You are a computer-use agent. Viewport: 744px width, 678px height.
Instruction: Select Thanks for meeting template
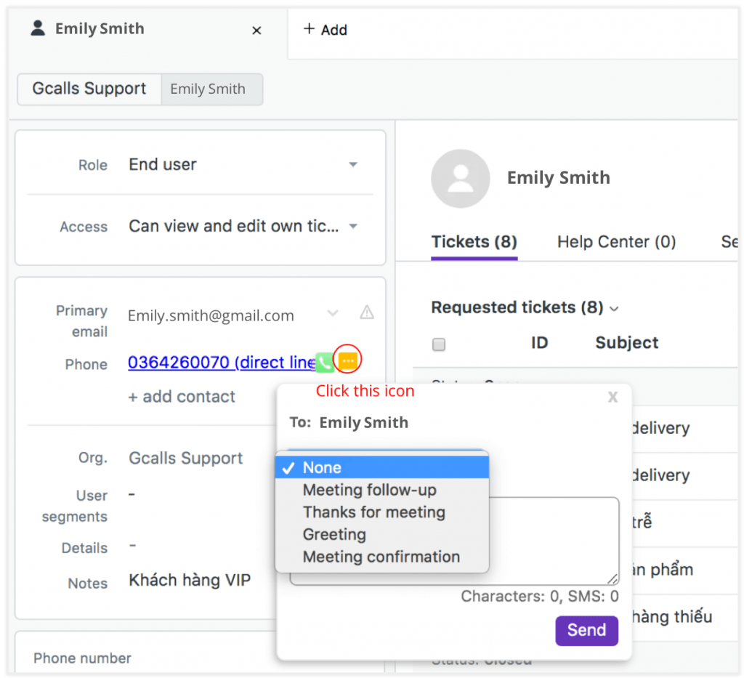[382, 512]
